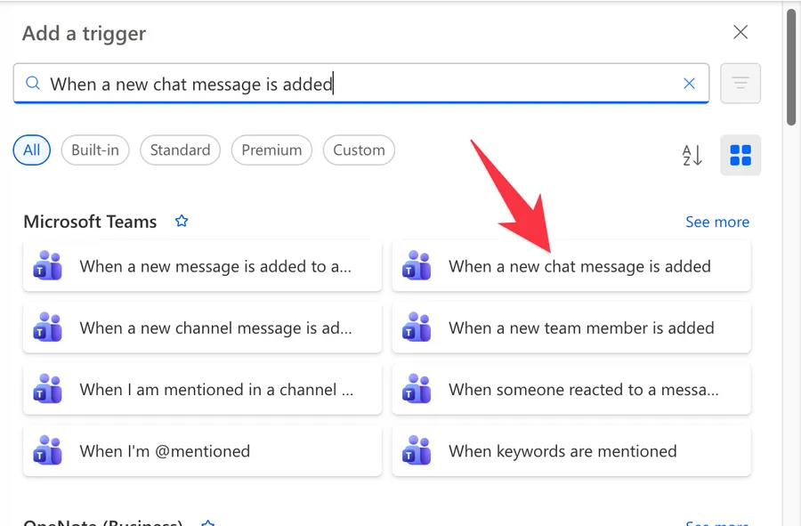Sort triggers alphabetically A to Z
This screenshot has width=801, height=526.
(x=692, y=155)
